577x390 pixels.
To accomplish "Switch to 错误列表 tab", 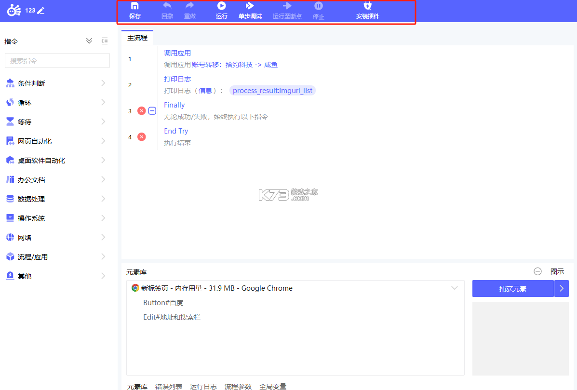I will click(169, 386).
